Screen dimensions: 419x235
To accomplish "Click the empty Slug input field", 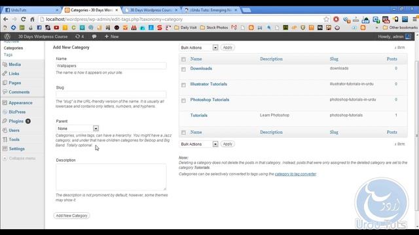I will pos(111,94).
